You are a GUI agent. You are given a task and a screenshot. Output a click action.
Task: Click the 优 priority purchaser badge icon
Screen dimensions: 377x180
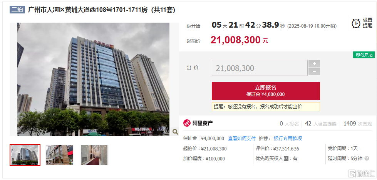click(286, 159)
